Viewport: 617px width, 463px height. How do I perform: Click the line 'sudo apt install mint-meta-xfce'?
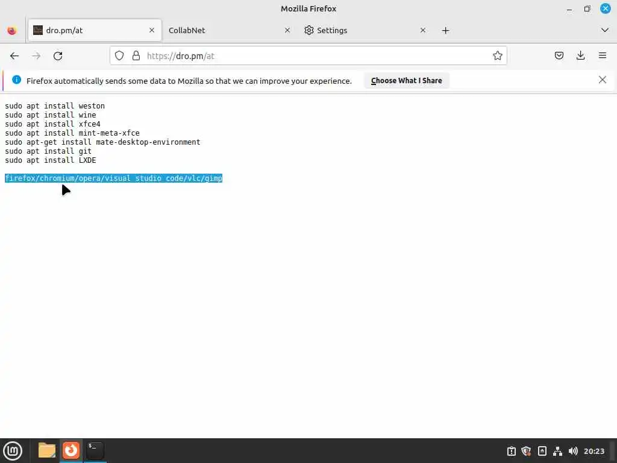[72, 133]
